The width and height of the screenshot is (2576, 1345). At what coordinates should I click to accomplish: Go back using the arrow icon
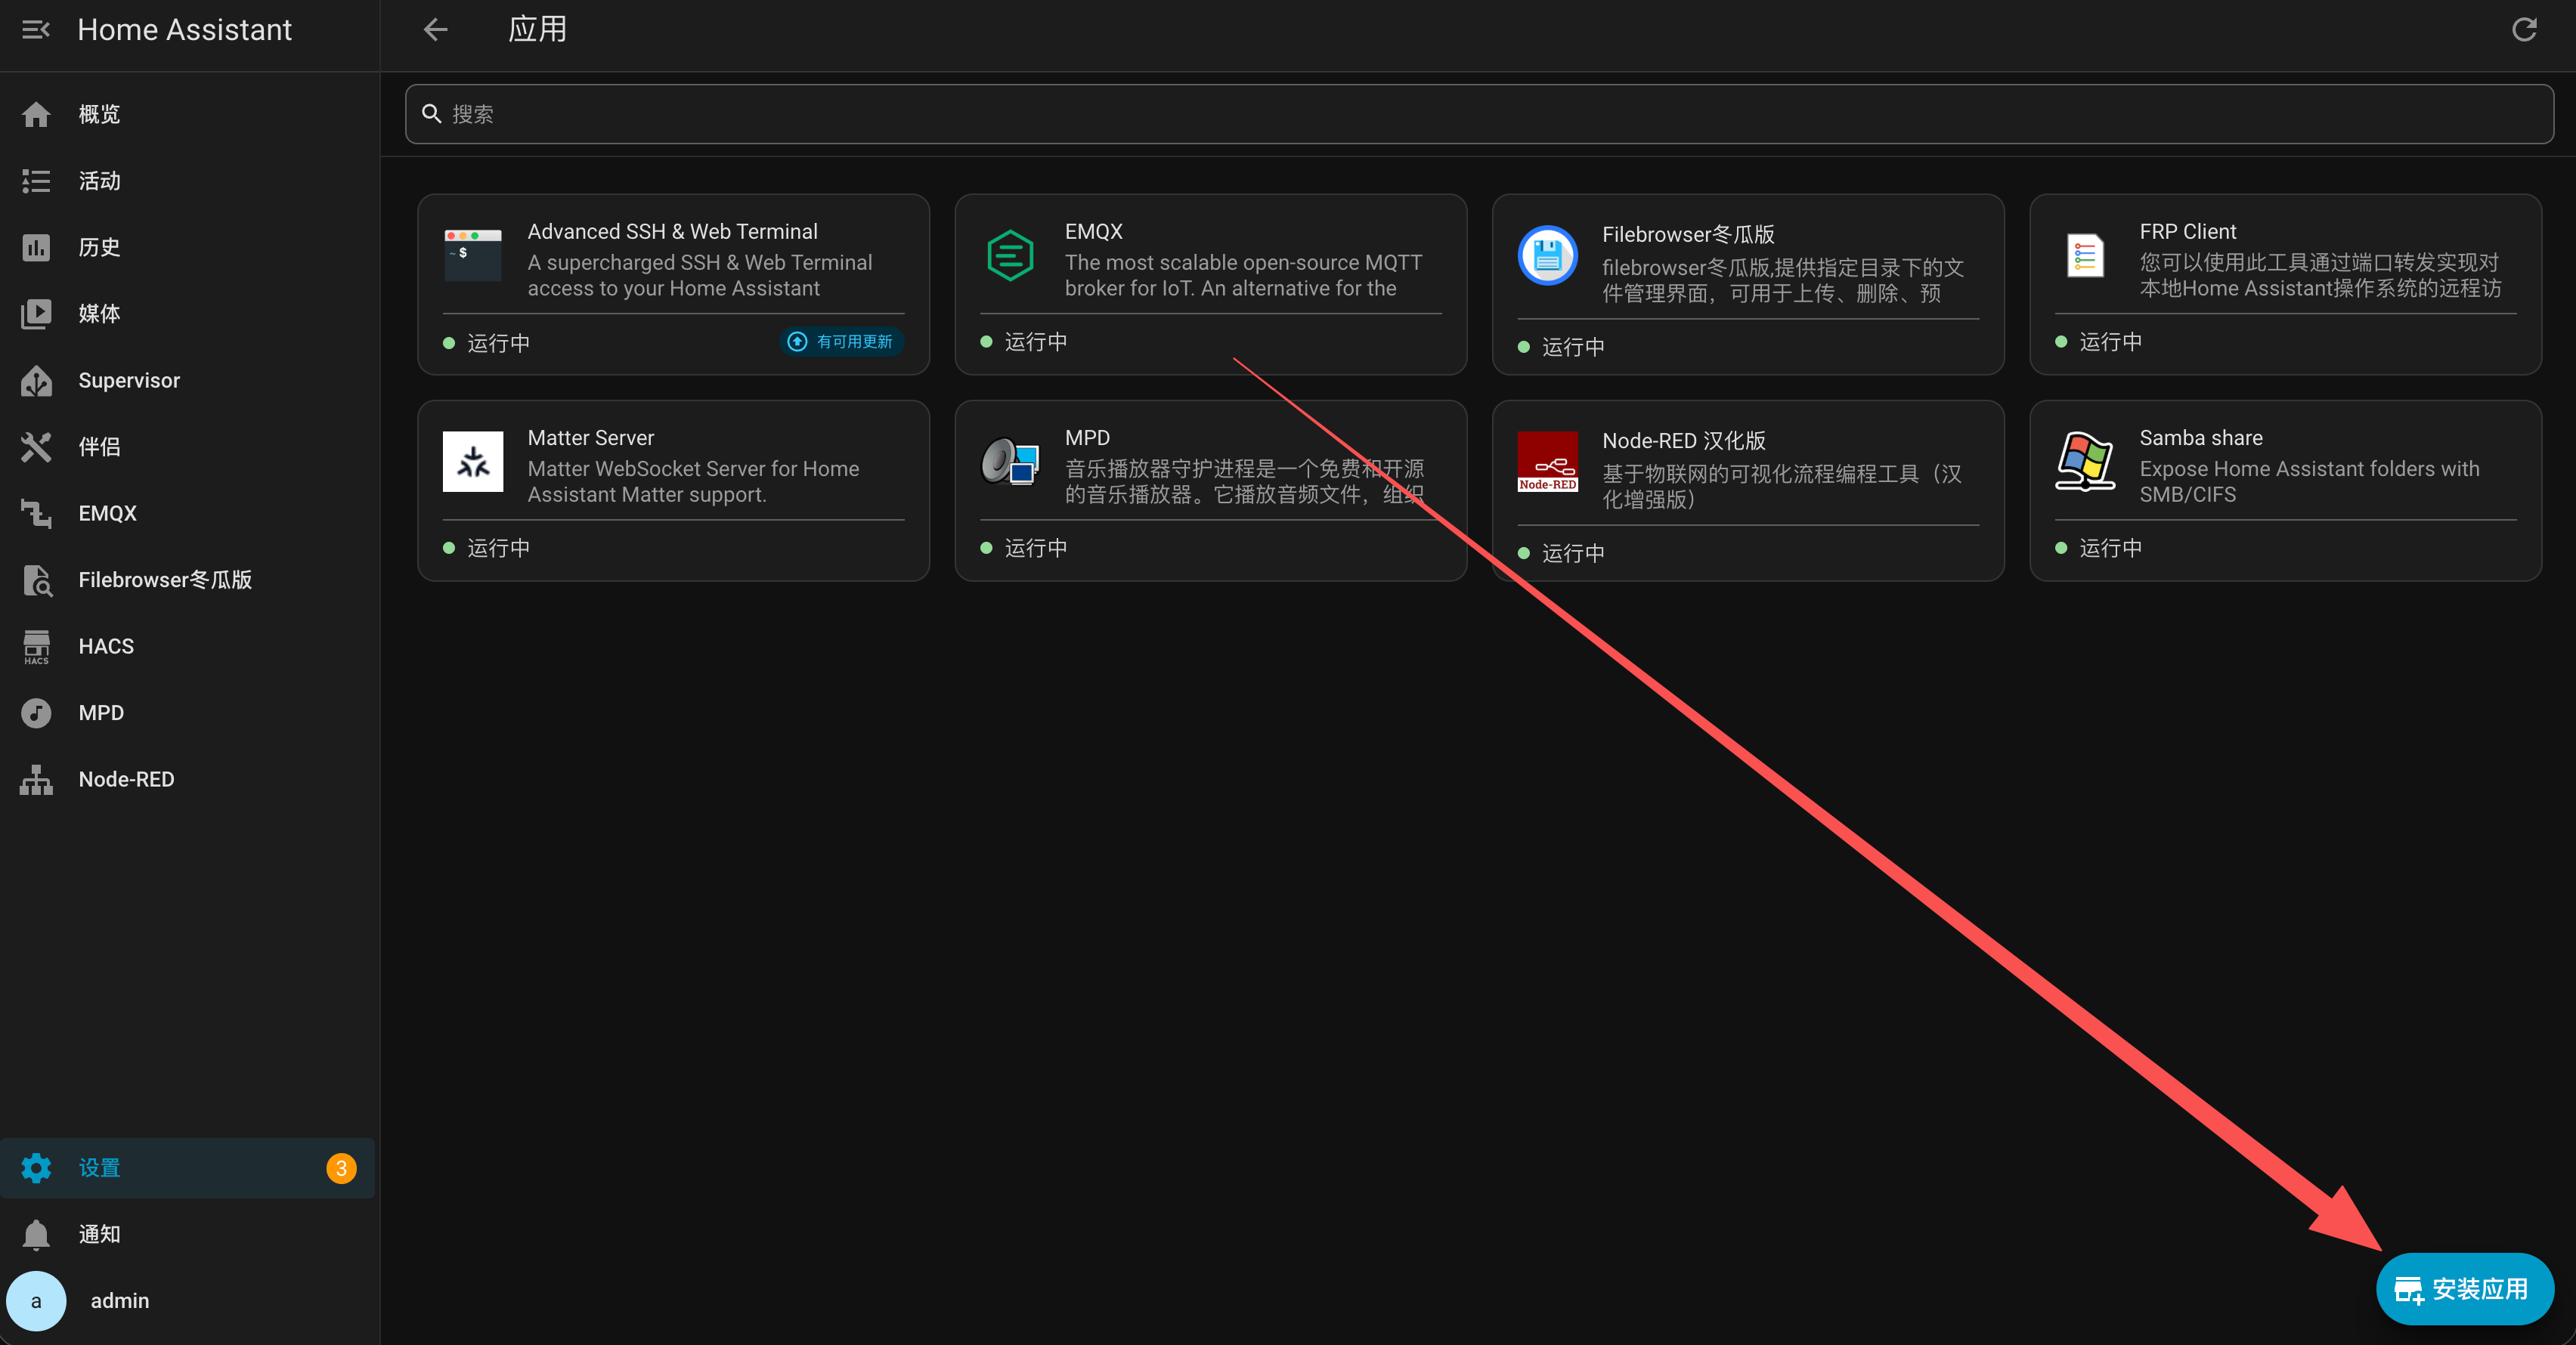point(435,30)
